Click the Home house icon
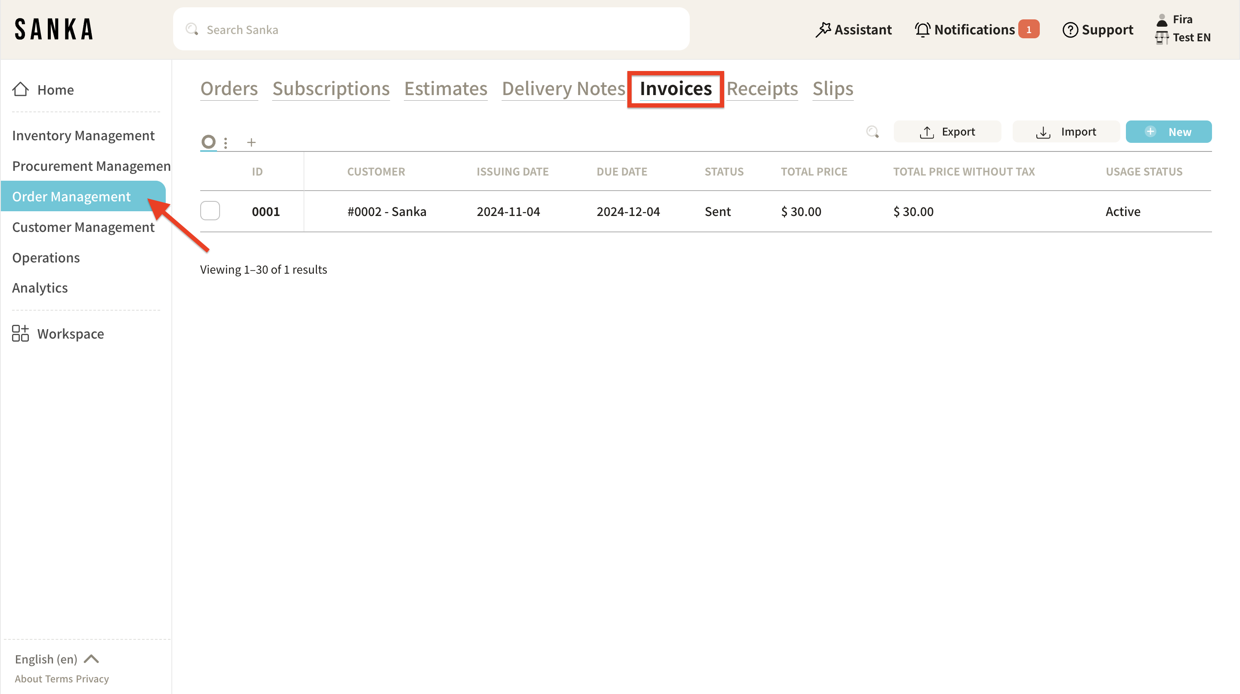 [20, 89]
